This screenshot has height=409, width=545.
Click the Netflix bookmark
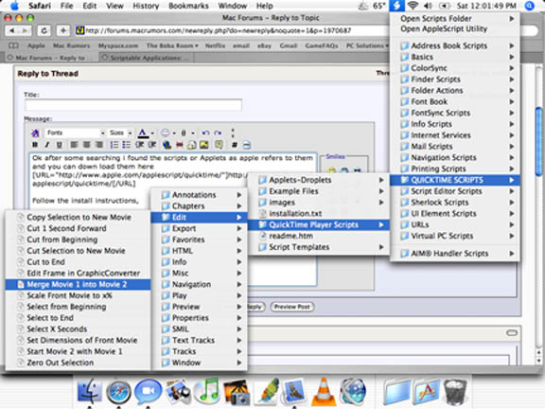215,45
